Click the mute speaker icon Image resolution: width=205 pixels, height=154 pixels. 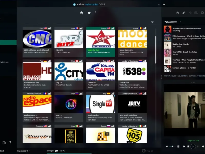click(167, 146)
